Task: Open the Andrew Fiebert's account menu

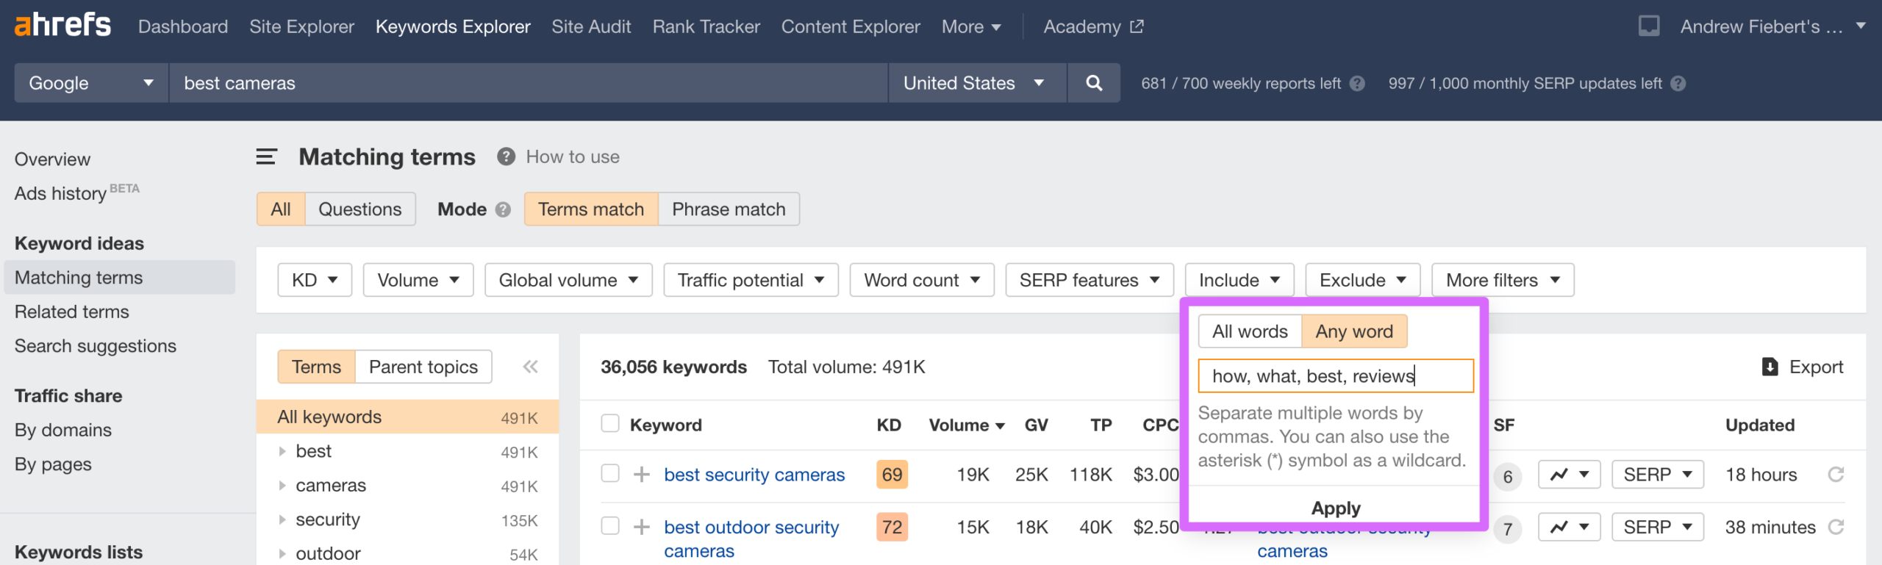Action: [1772, 26]
